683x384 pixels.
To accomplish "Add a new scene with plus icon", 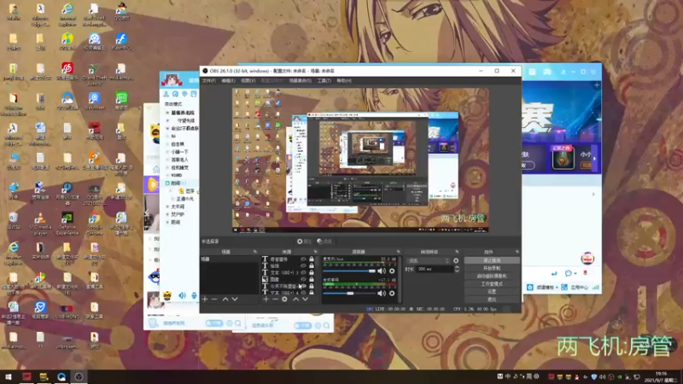I will 204,300.
